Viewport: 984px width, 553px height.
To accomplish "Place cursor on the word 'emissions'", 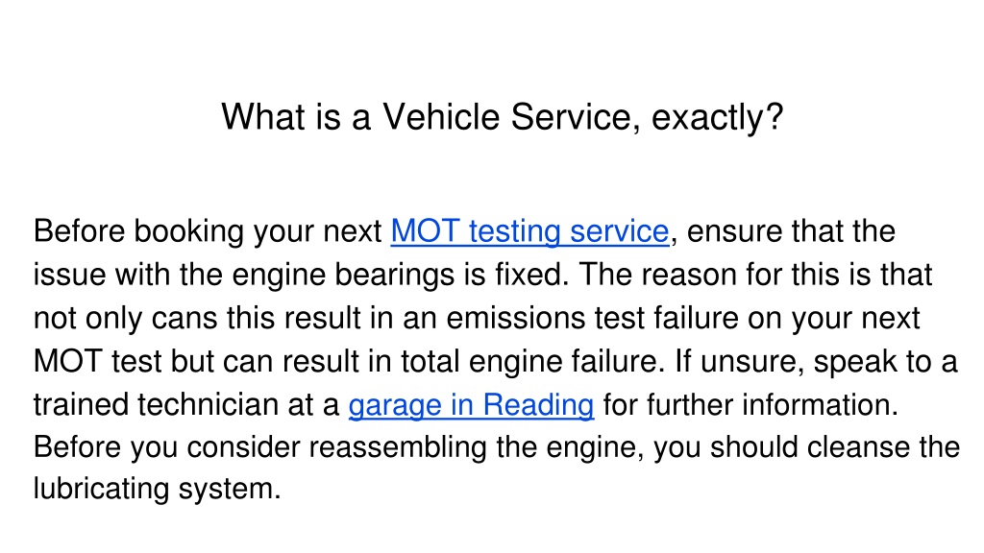I will 516,318.
